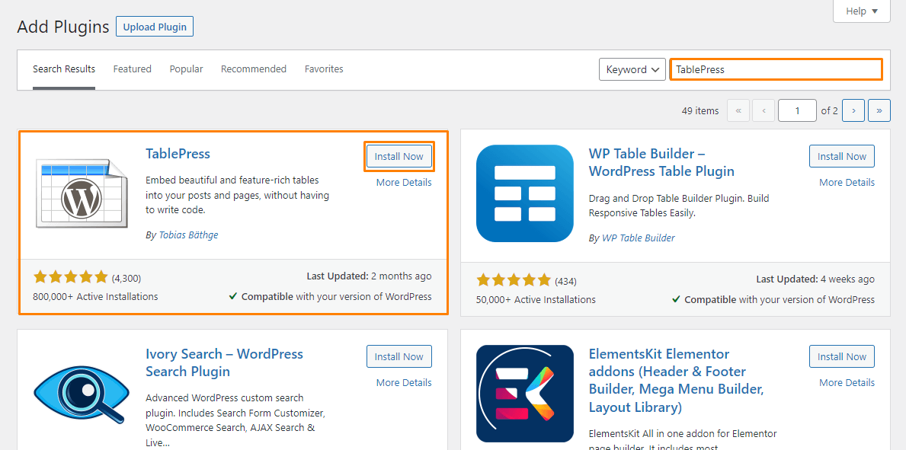
Task: Click WP Table Builder star rating
Action: tap(514, 281)
